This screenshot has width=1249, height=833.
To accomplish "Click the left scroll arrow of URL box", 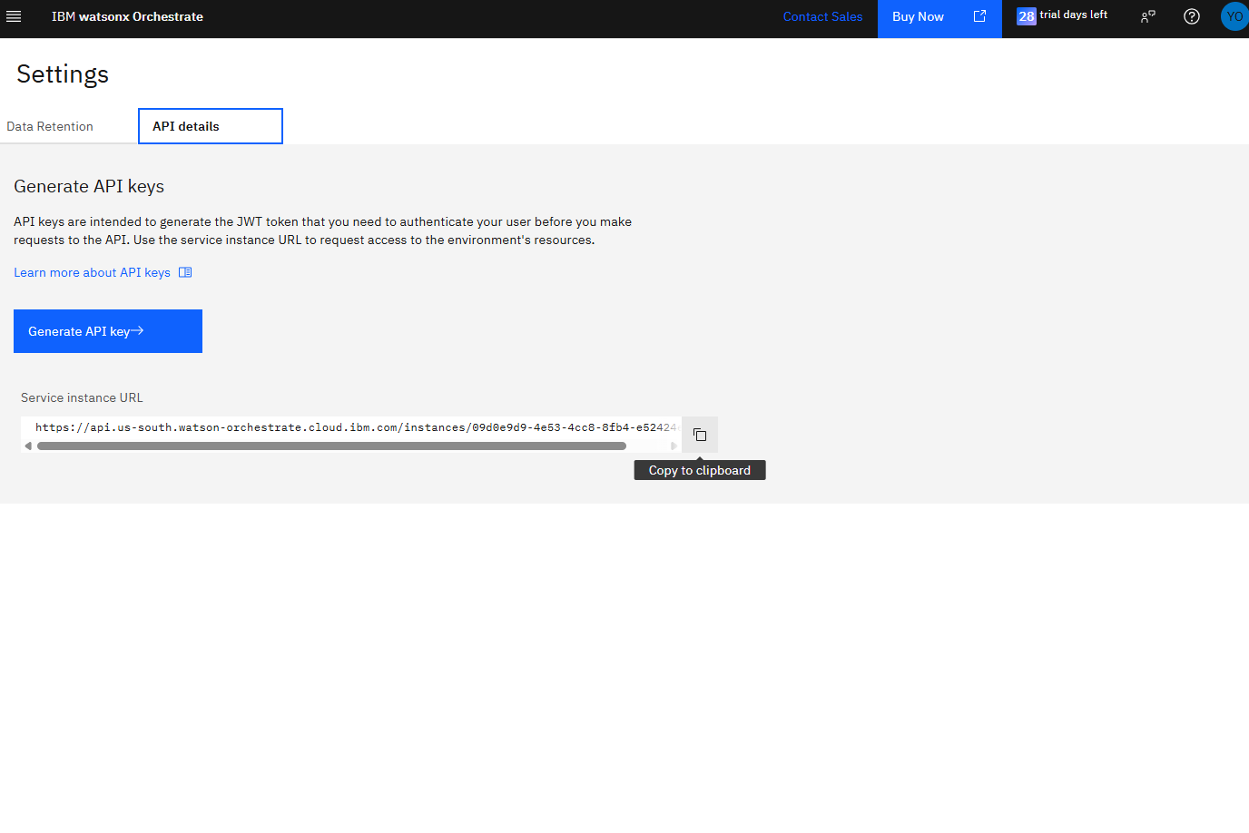I will coord(28,446).
